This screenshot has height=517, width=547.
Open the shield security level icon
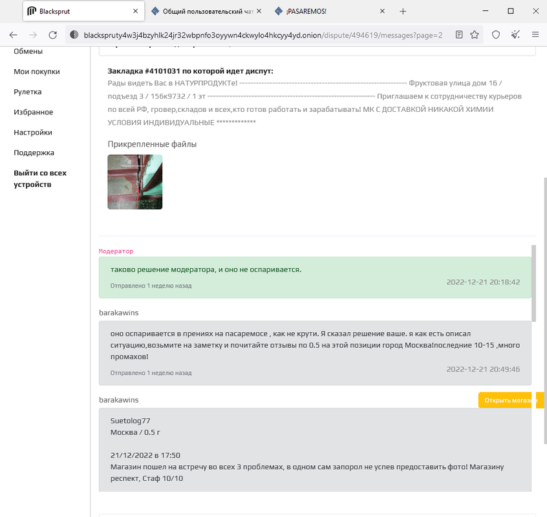[496, 35]
